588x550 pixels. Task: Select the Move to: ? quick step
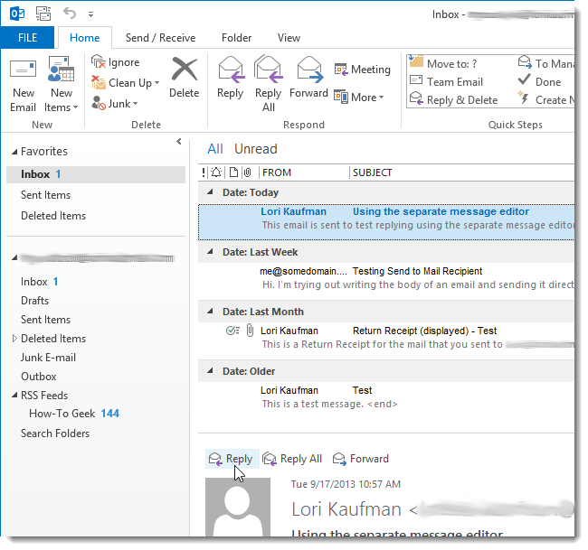point(443,63)
